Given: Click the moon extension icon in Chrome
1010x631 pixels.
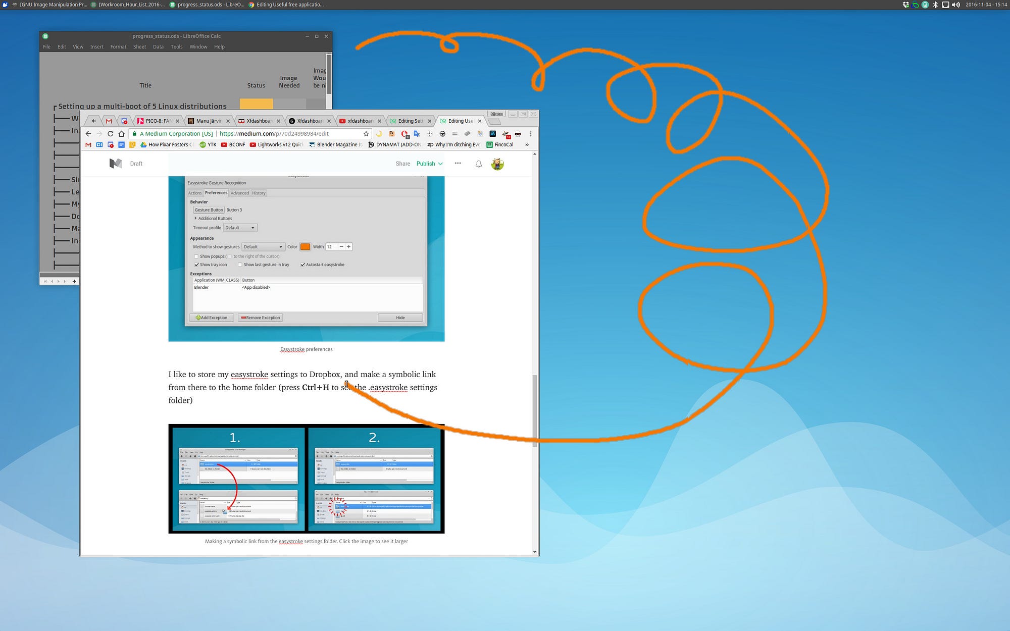Looking at the screenshot, I should (379, 134).
